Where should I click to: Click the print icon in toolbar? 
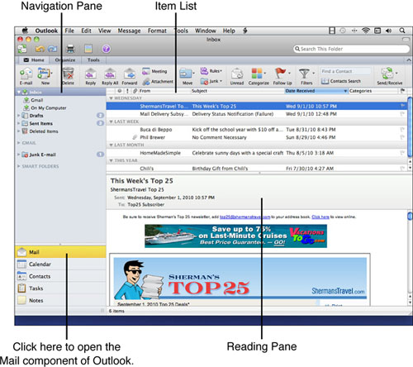click(71, 49)
